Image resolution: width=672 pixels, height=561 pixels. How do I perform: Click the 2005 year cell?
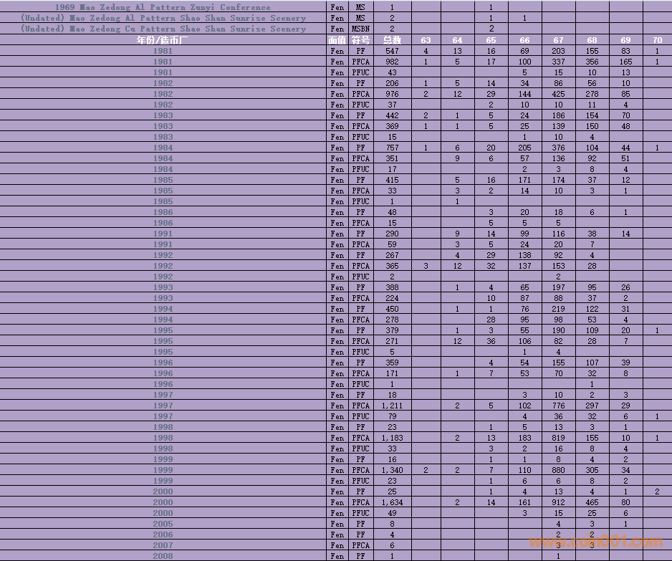coord(163,524)
